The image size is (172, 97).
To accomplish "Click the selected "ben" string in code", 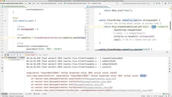I will (x=154, y=27).
